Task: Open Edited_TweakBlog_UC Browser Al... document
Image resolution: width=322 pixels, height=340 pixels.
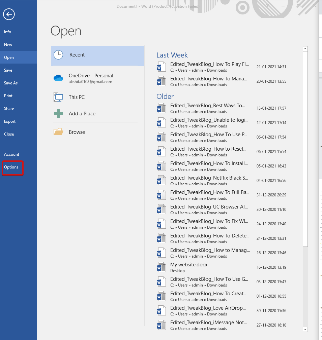Action: (209, 207)
